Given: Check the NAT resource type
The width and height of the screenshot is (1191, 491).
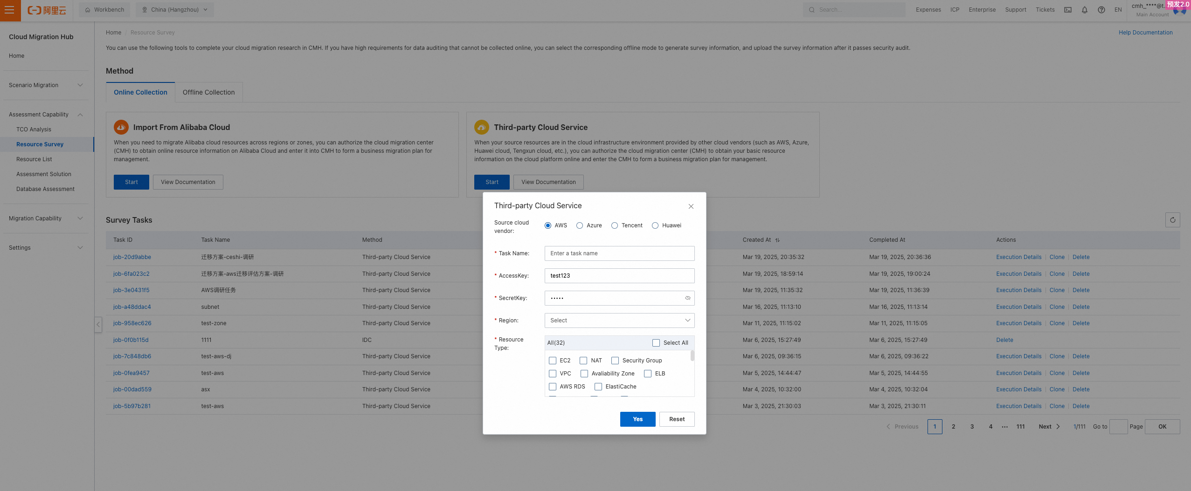Looking at the screenshot, I should (583, 361).
